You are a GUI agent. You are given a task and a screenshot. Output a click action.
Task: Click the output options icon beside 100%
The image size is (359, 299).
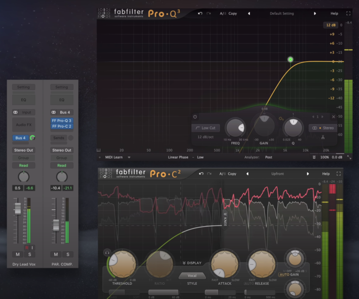point(314,157)
